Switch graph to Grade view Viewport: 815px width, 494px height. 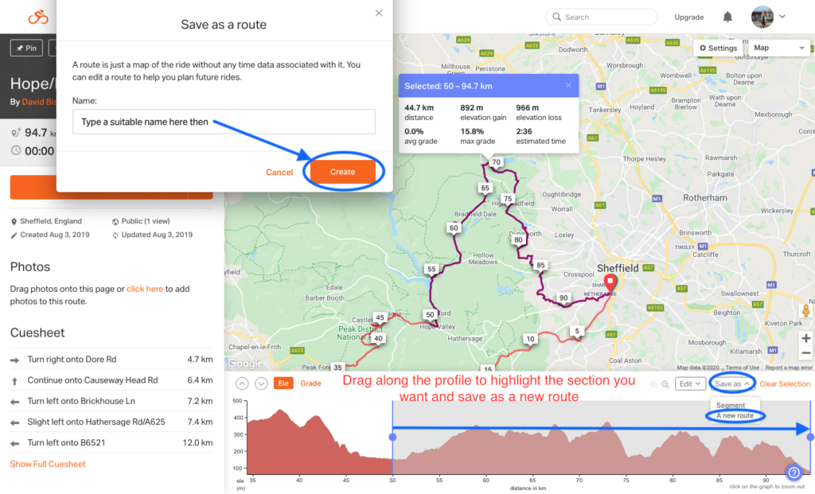311,383
